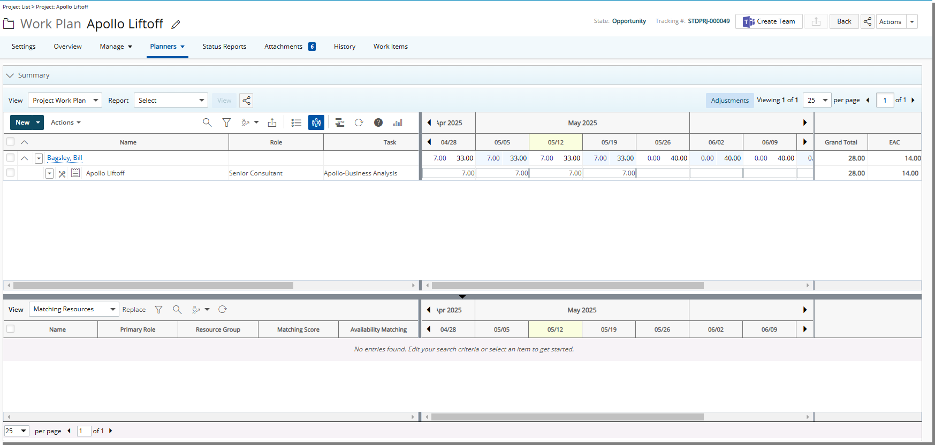Image resolution: width=935 pixels, height=445 pixels.
Task: Click the tools icon on the Apollo Liftoff row
Action: coord(62,173)
